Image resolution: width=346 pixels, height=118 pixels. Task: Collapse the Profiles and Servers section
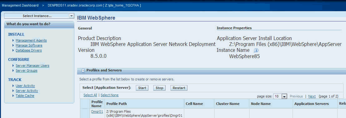[x=83, y=70]
